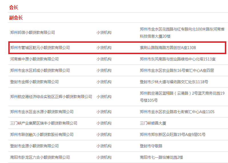Select 南阳市卧龙区六合小额贷款有限公司
This screenshot has height=163, width=228.
tap(40, 157)
